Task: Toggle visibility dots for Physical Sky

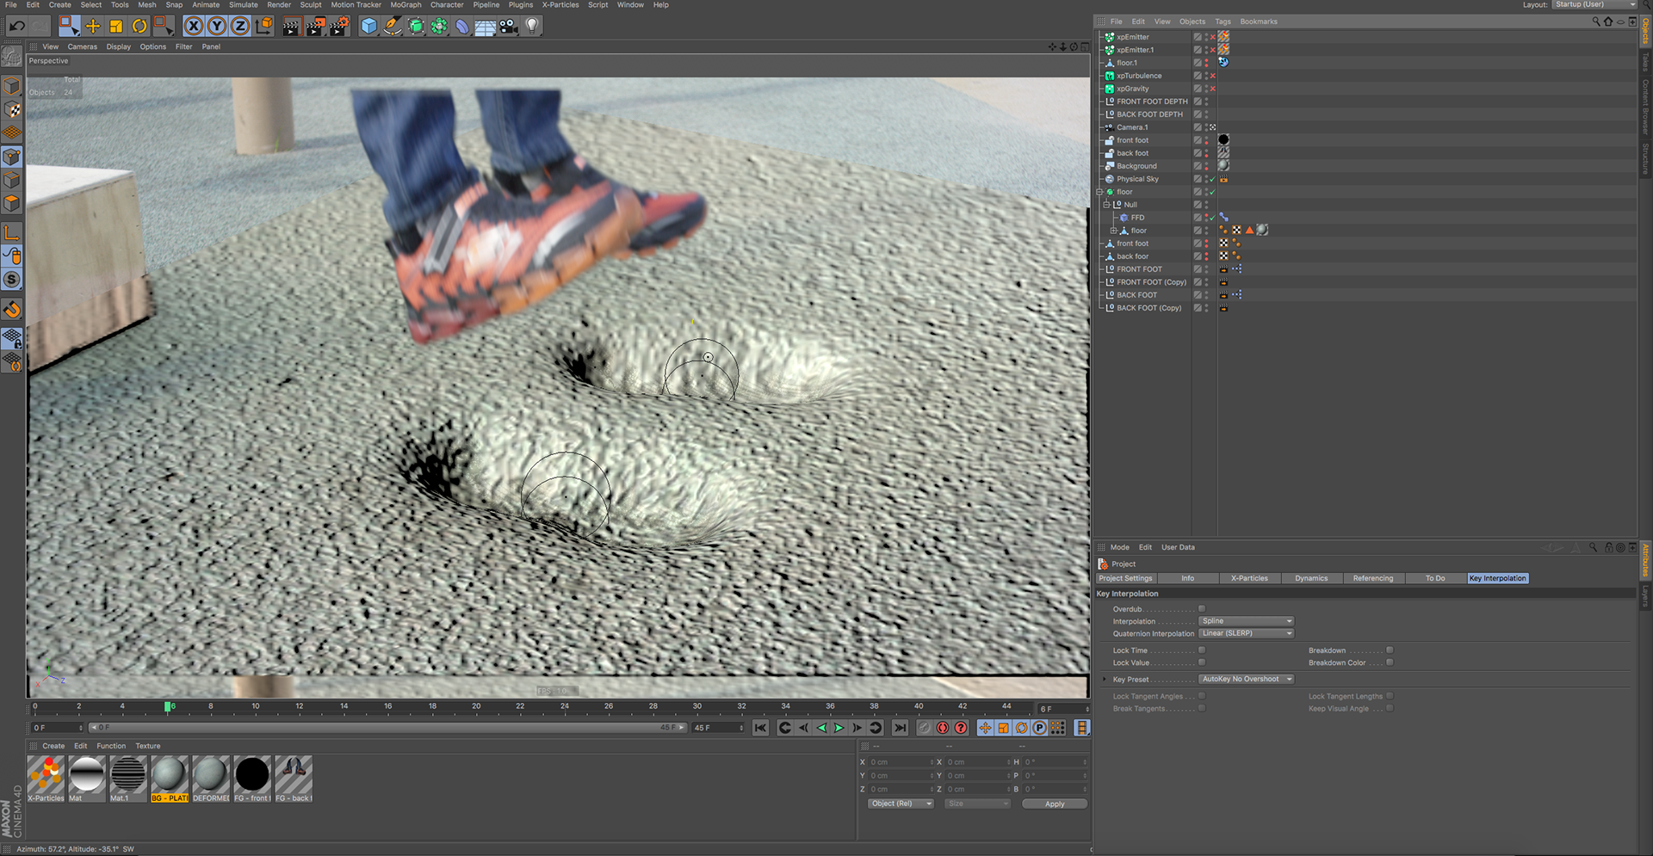Action: [1206, 179]
